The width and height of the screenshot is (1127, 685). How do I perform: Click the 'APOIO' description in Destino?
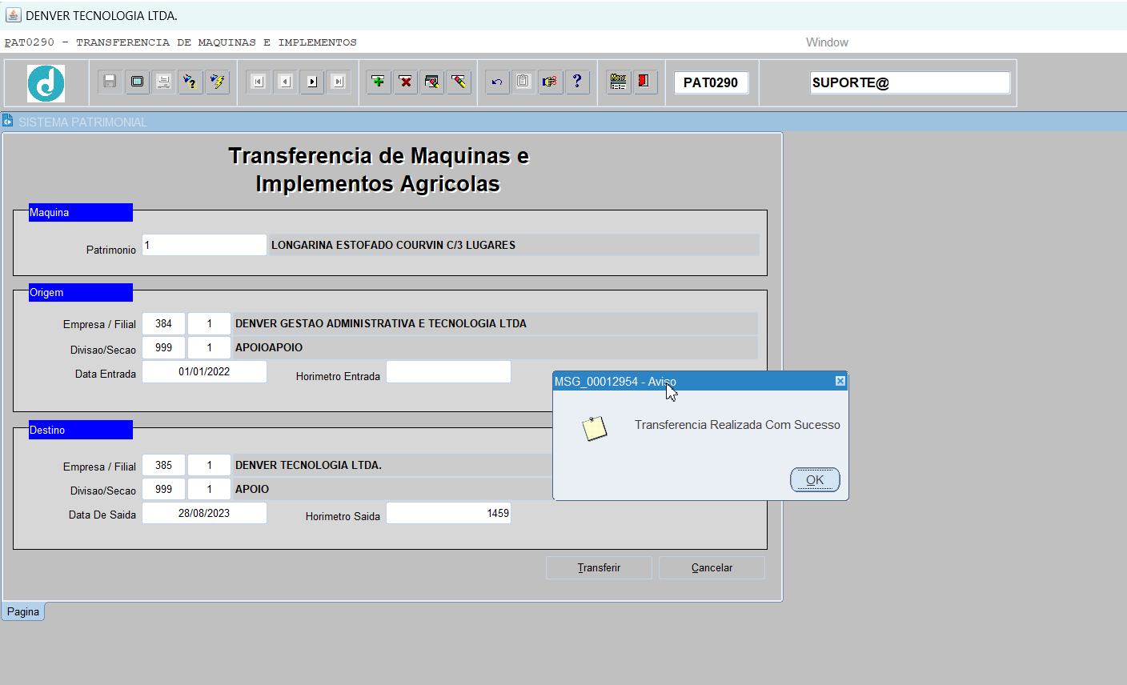pos(252,489)
